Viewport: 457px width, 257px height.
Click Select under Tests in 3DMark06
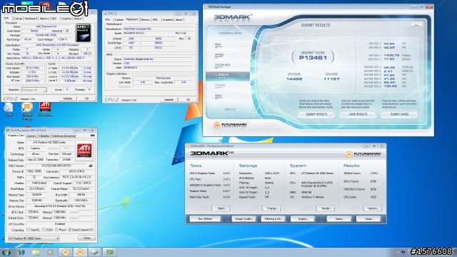point(221,208)
